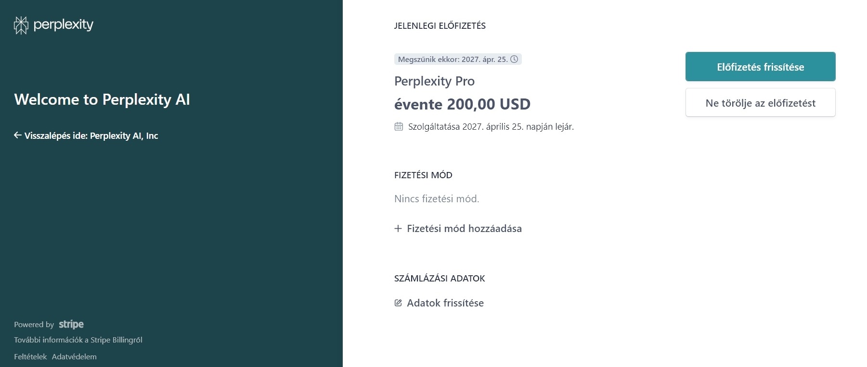This screenshot has width=867, height=367.
Task: Open the "Adatvédelem" privacy link
Action: tap(74, 356)
